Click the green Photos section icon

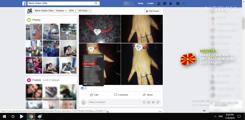(x=29, y=20)
